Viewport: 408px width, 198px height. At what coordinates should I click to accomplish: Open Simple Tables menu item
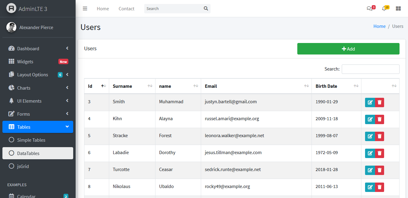[x=31, y=140]
